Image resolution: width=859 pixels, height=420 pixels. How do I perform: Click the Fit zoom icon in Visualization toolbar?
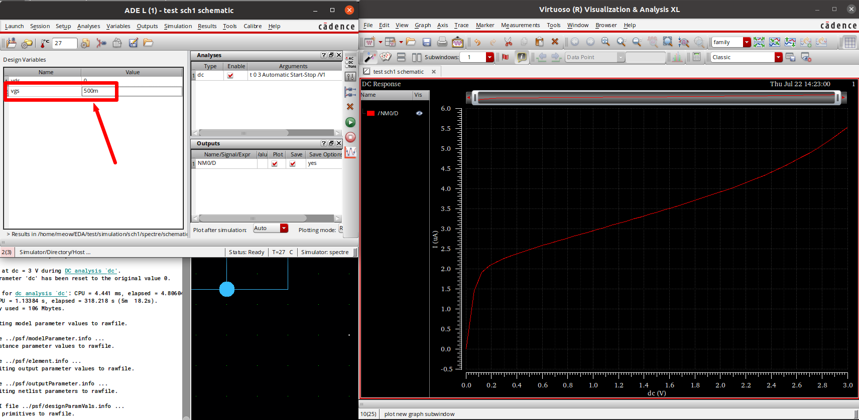tap(605, 42)
